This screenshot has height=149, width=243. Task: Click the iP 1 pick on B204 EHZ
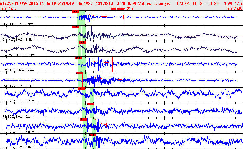(x=83, y=119)
